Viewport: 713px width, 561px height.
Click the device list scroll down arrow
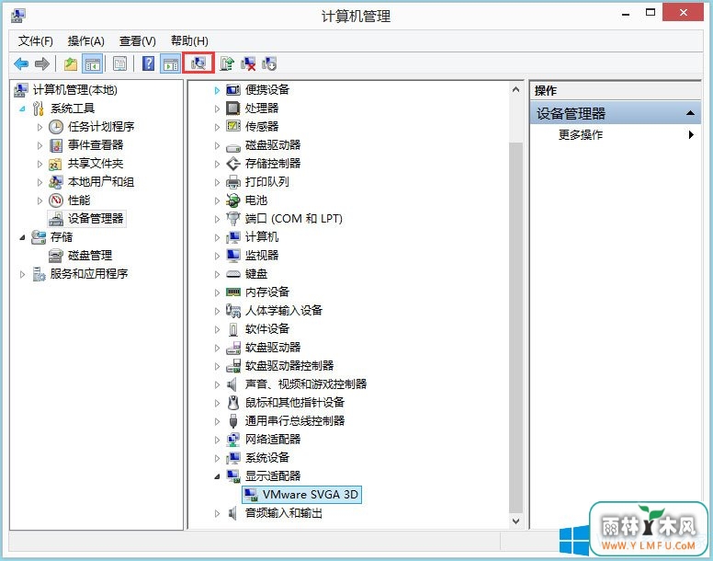[x=515, y=521]
